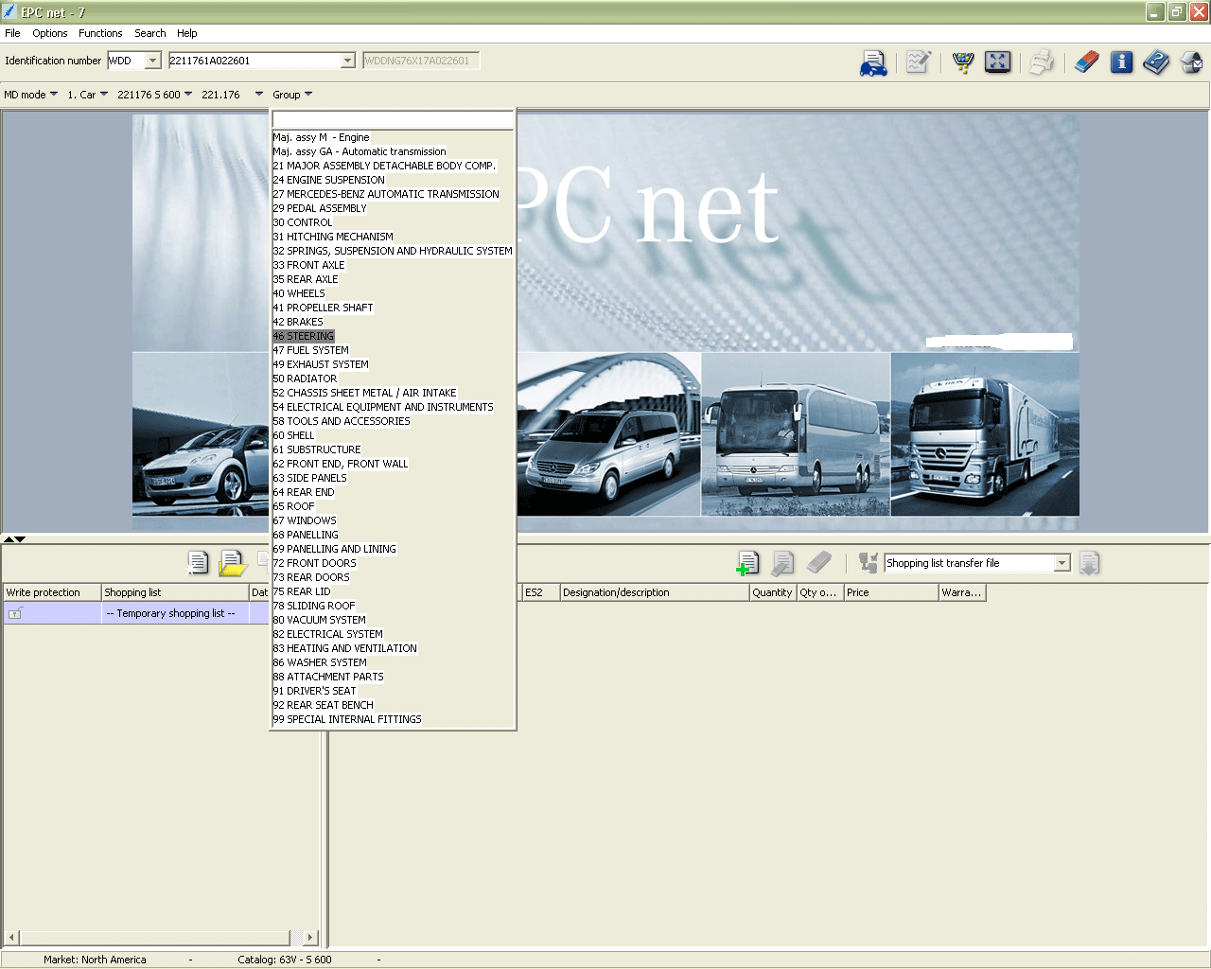Click the truck thumbnail image
This screenshot has width=1211, height=969.
pyautogui.click(x=985, y=434)
